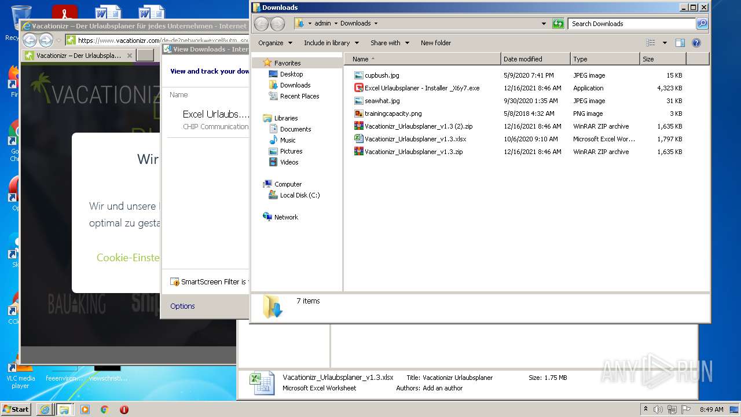Click the Search Downloads input field

(x=632, y=24)
